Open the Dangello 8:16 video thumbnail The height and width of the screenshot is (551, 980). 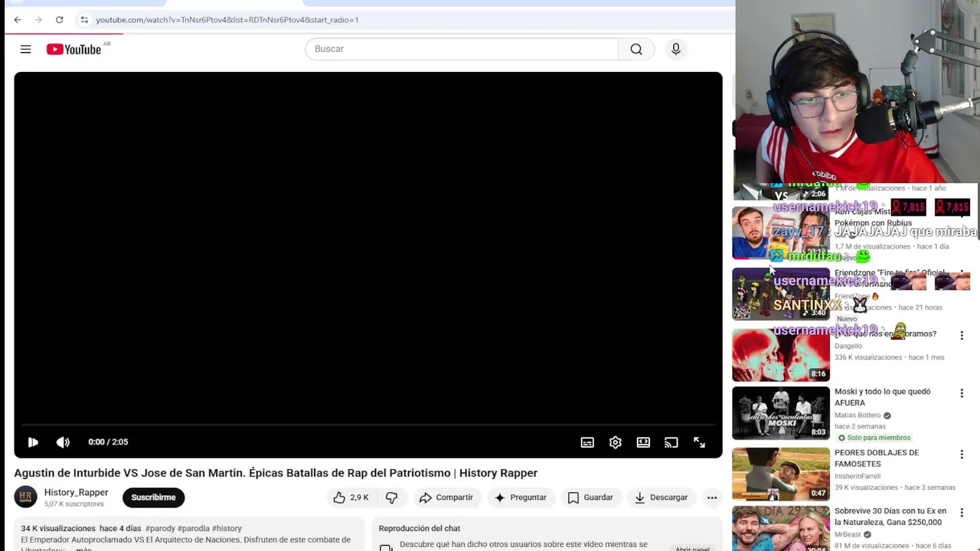click(x=781, y=355)
